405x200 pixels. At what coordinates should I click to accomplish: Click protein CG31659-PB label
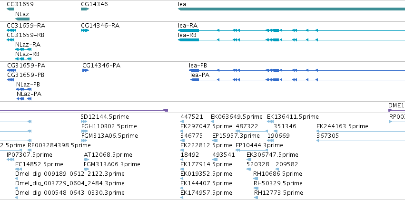tap(26, 75)
